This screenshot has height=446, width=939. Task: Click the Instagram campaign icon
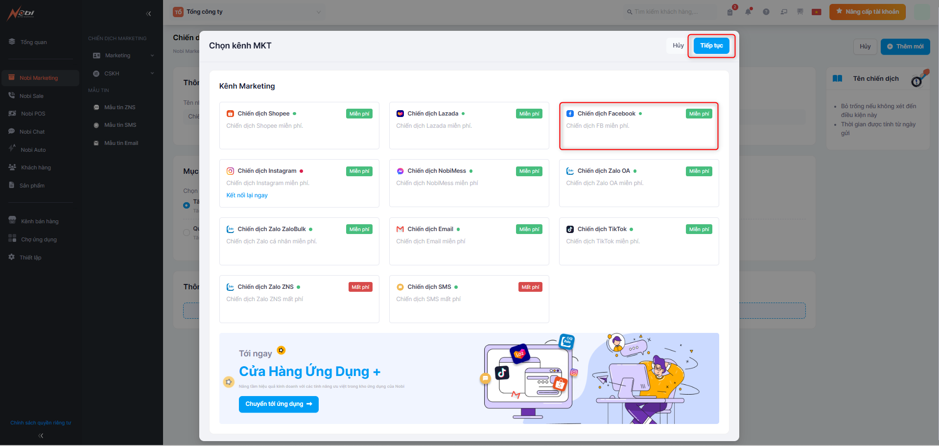(x=230, y=171)
